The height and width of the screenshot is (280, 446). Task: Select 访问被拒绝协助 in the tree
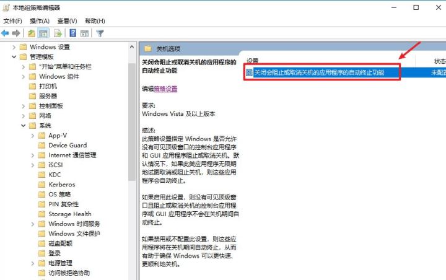(x=69, y=273)
